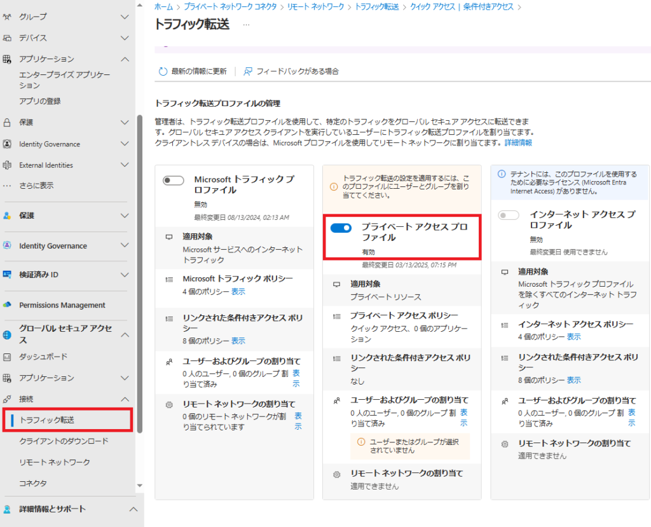651x527 pixels.
Task: Open the 詳細情報 link in description
Action: point(518,143)
